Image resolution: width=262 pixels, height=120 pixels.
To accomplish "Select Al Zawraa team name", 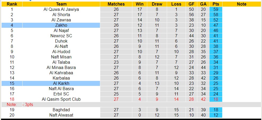I will tap(61, 20).
